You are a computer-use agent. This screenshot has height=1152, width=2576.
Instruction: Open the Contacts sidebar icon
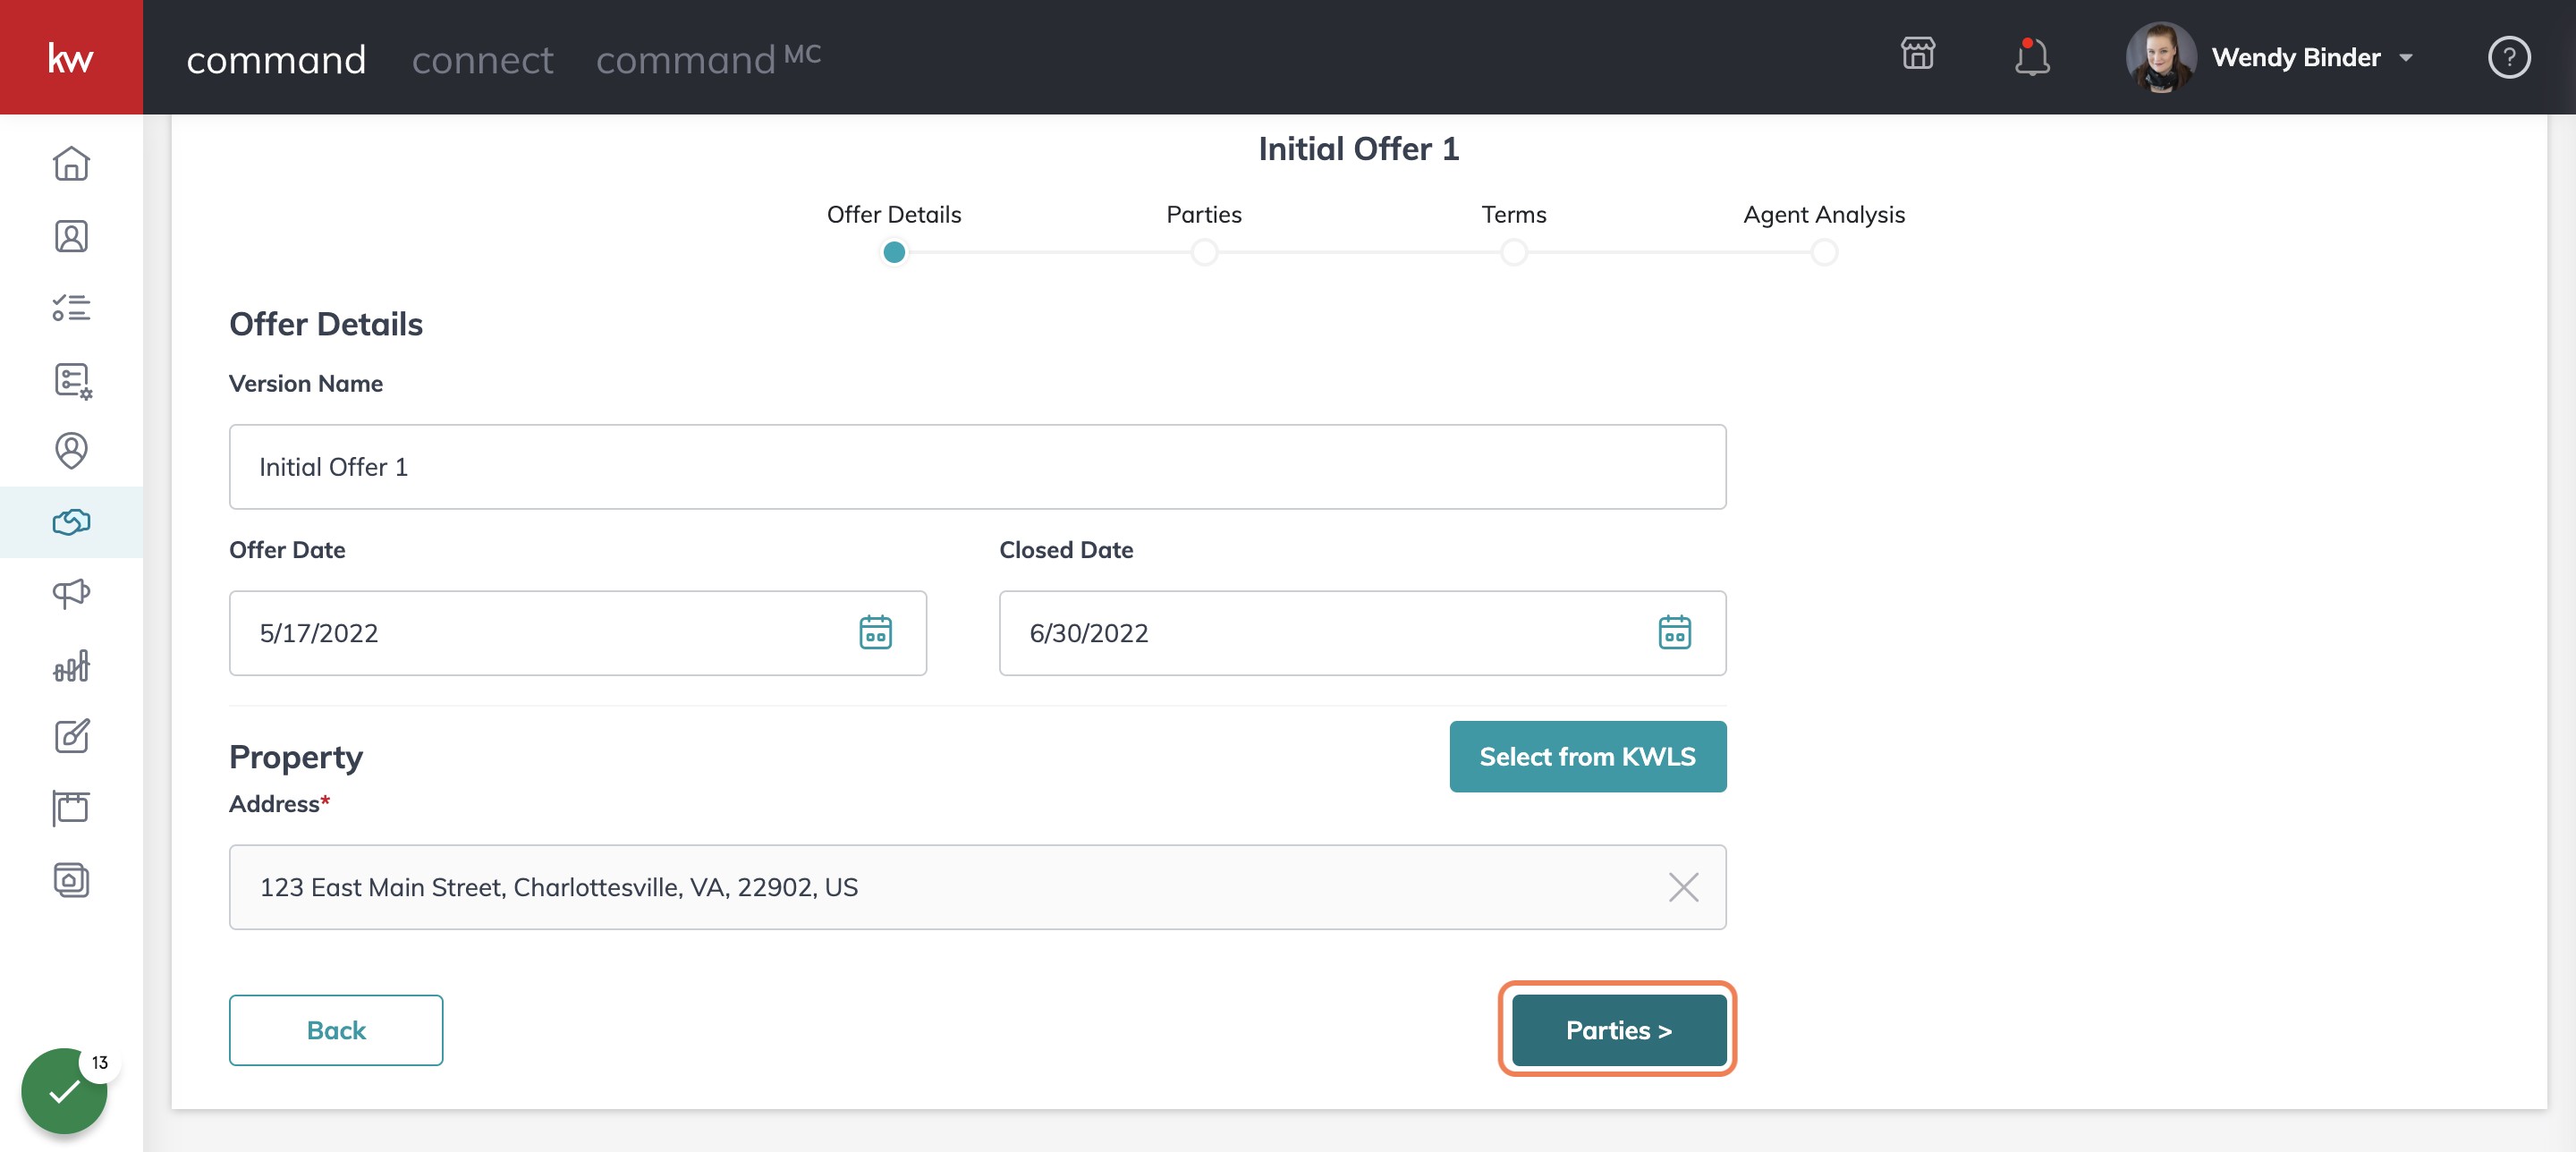point(71,236)
